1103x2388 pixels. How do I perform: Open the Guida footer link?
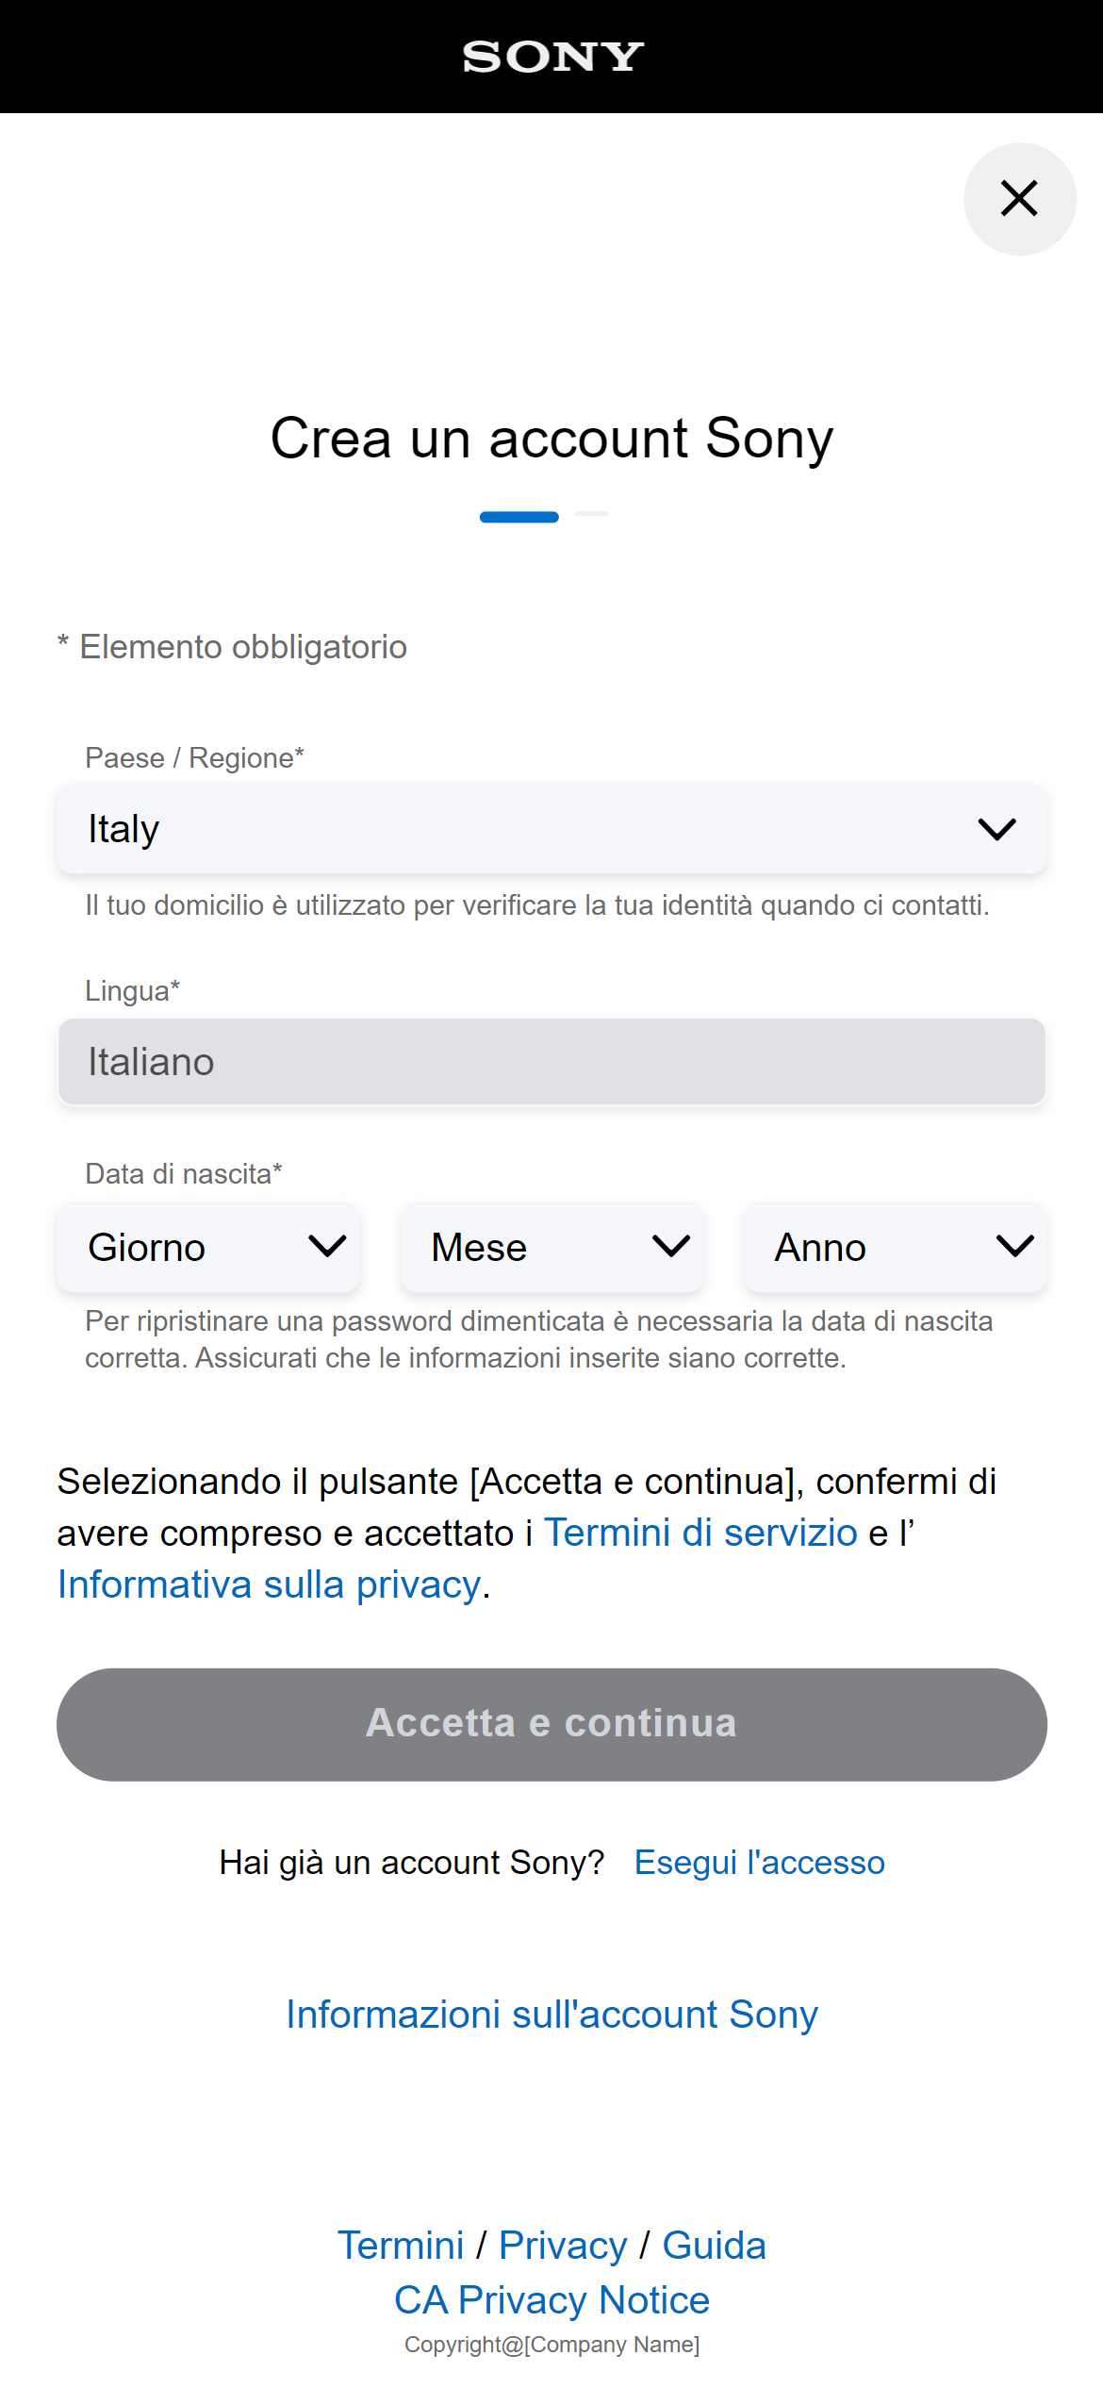(x=715, y=2246)
